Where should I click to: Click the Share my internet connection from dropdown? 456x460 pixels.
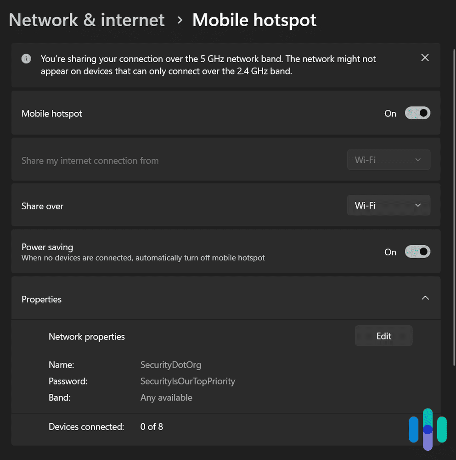[388, 160]
